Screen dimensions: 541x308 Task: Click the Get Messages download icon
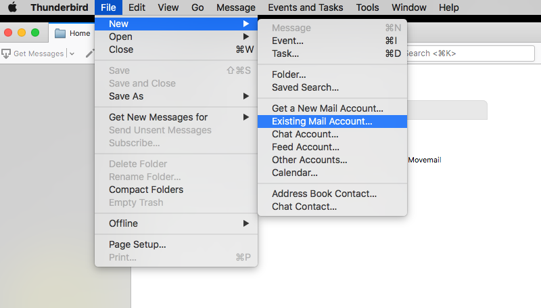pos(6,54)
